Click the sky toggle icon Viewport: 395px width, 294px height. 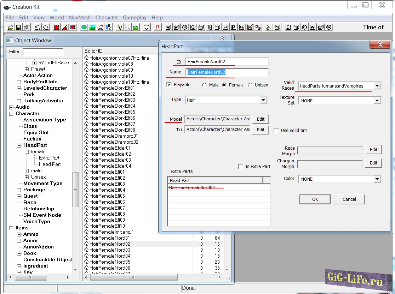pyautogui.click(x=127, y=27)
